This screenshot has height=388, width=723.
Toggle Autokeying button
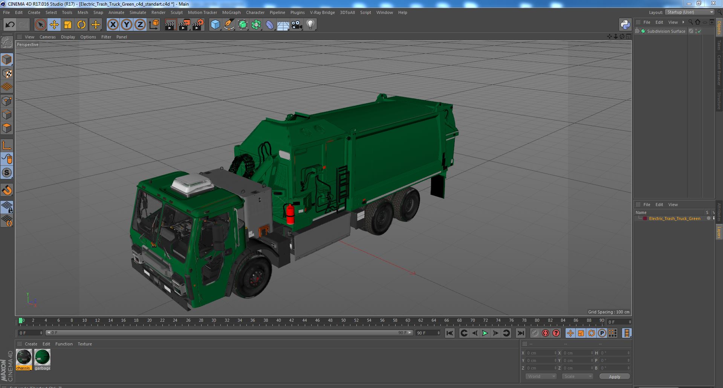click(x=545, y=333)
